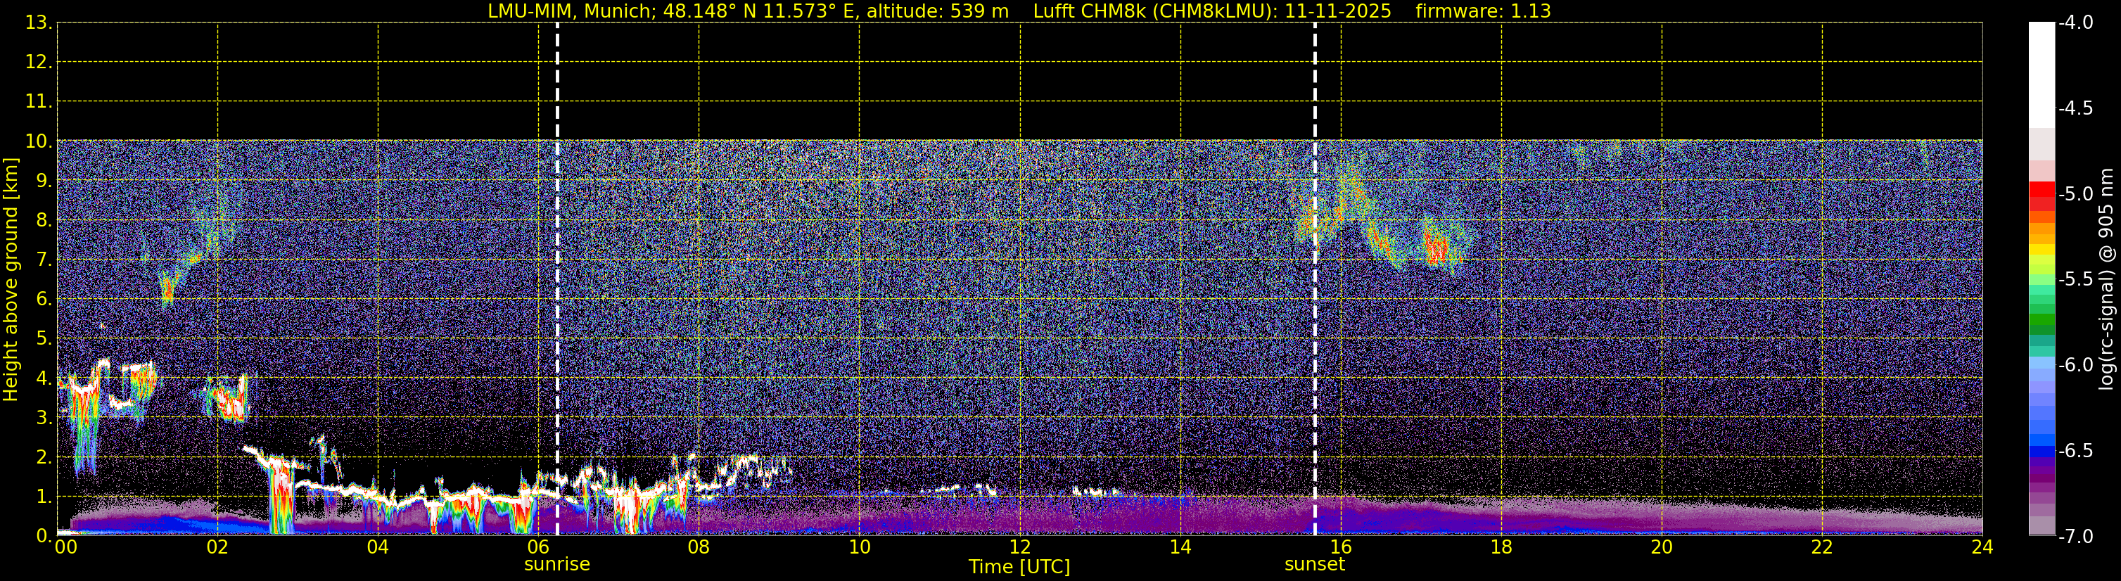Click the white top of color scale

[2042, 75]
